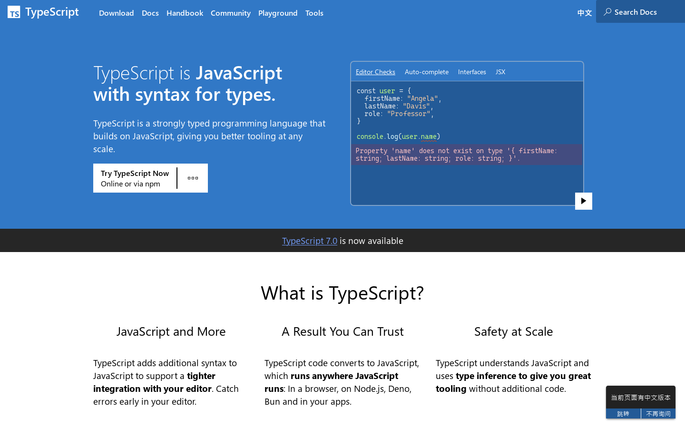Open the Tools menu item
Image resolution: width=685 pixels, height=428 pixels.
(x=314, y=13)
